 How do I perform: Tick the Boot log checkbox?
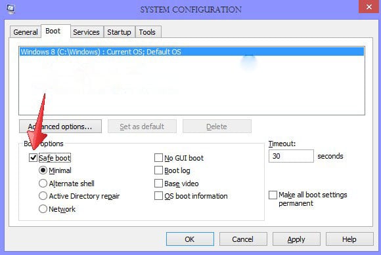tap(158, 170)
